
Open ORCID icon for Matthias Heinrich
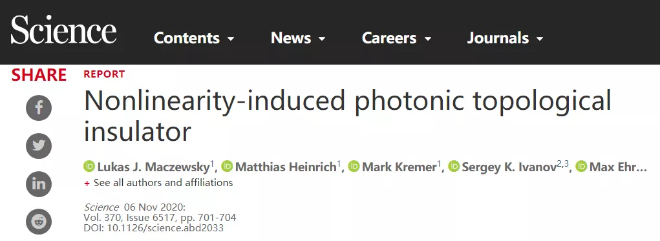(x=227, y=167)
